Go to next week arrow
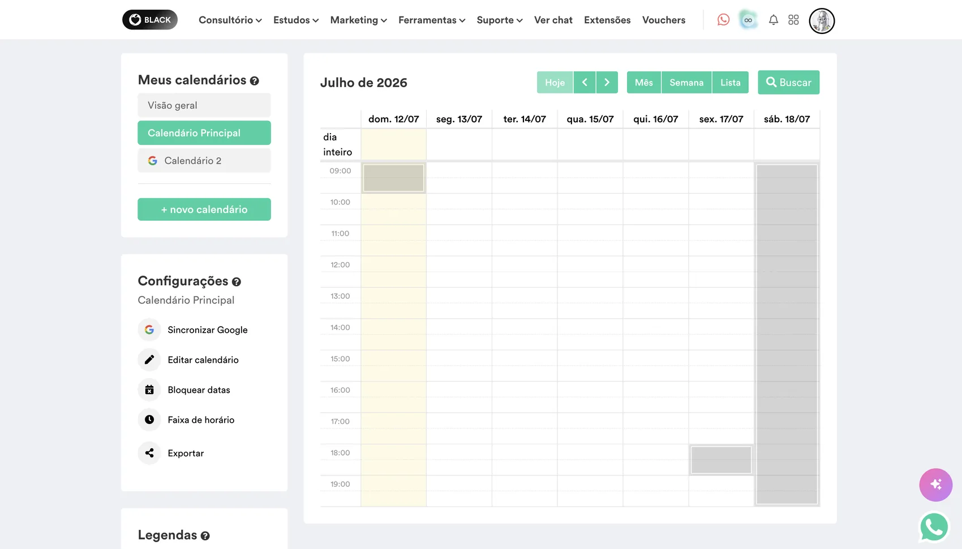The width and height of the screenshot is (962, 549). click(x=607, y=82)
